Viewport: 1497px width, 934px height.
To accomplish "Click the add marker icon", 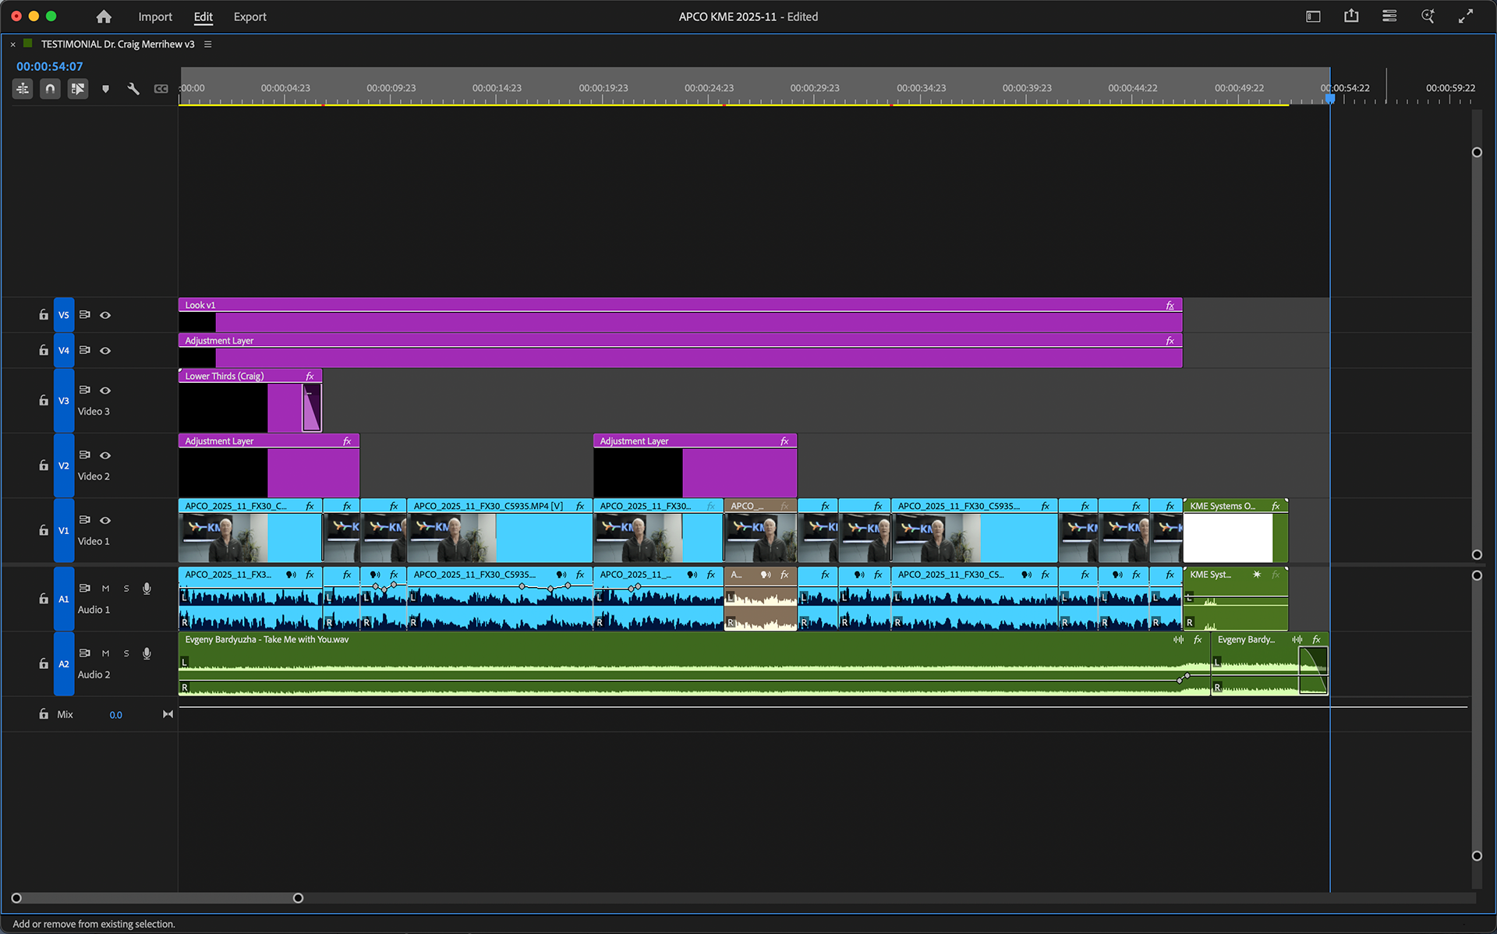I will [x=105, y=88].
